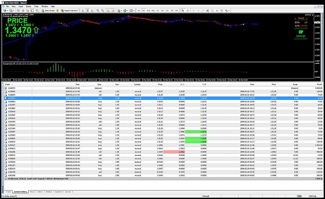
Task: Sort history by Profit column header
Action: click(x=319, y=85)
